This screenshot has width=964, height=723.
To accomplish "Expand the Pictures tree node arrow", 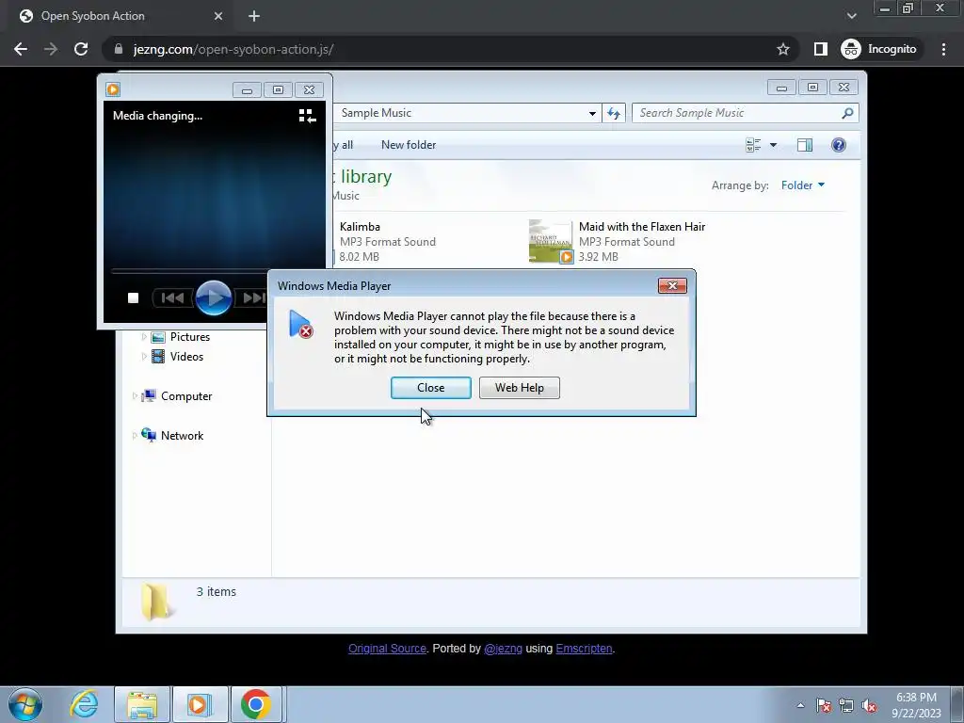I will [x=144, y=337].
